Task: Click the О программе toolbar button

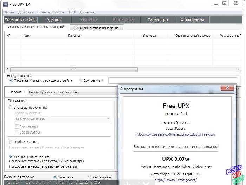Action: [x=192, y=20]
